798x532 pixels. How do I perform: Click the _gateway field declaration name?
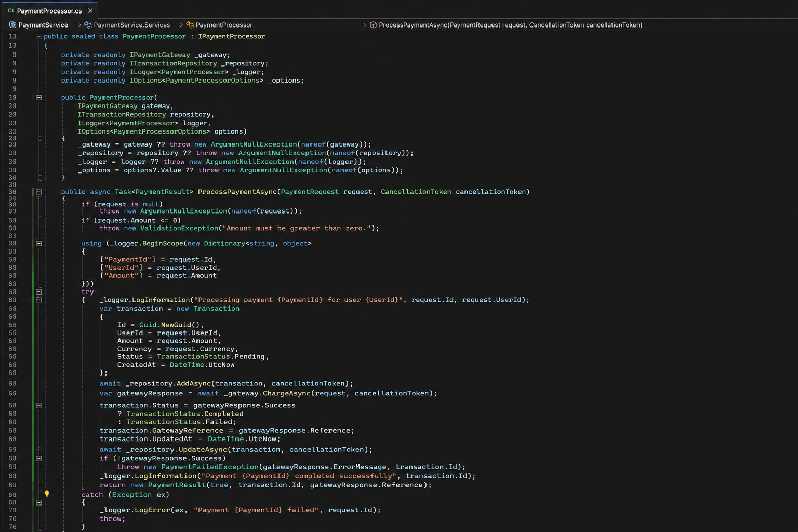point(210,55)
